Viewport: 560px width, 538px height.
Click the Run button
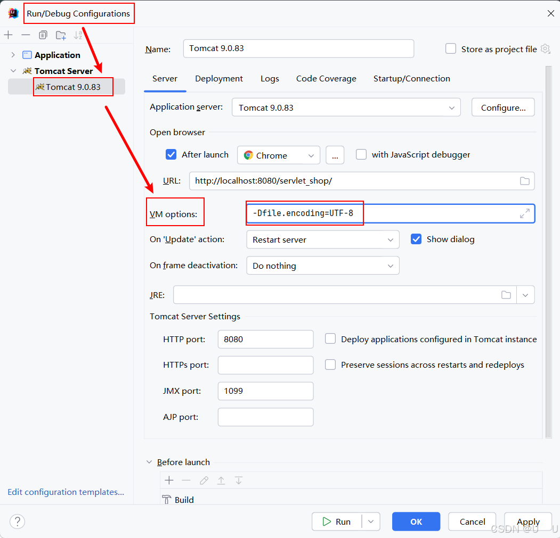(337, 522)
